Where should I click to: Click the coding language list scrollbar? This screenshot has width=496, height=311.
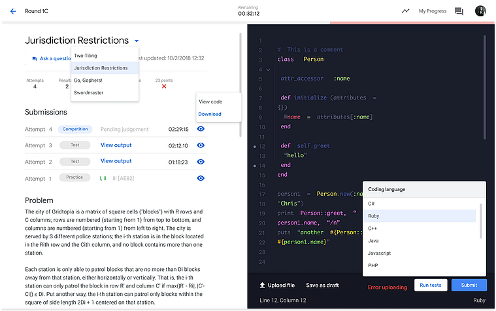click(481, 221)
